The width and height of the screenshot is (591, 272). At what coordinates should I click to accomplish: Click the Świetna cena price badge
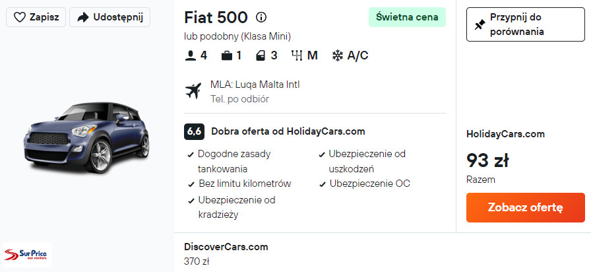407,17
